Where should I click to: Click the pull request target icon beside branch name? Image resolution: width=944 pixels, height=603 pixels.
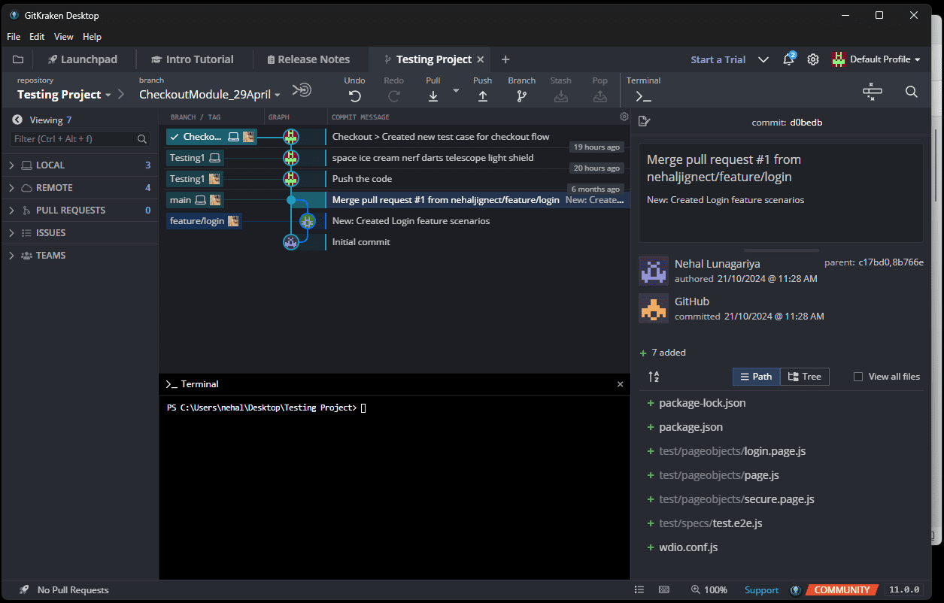point(301,90)
